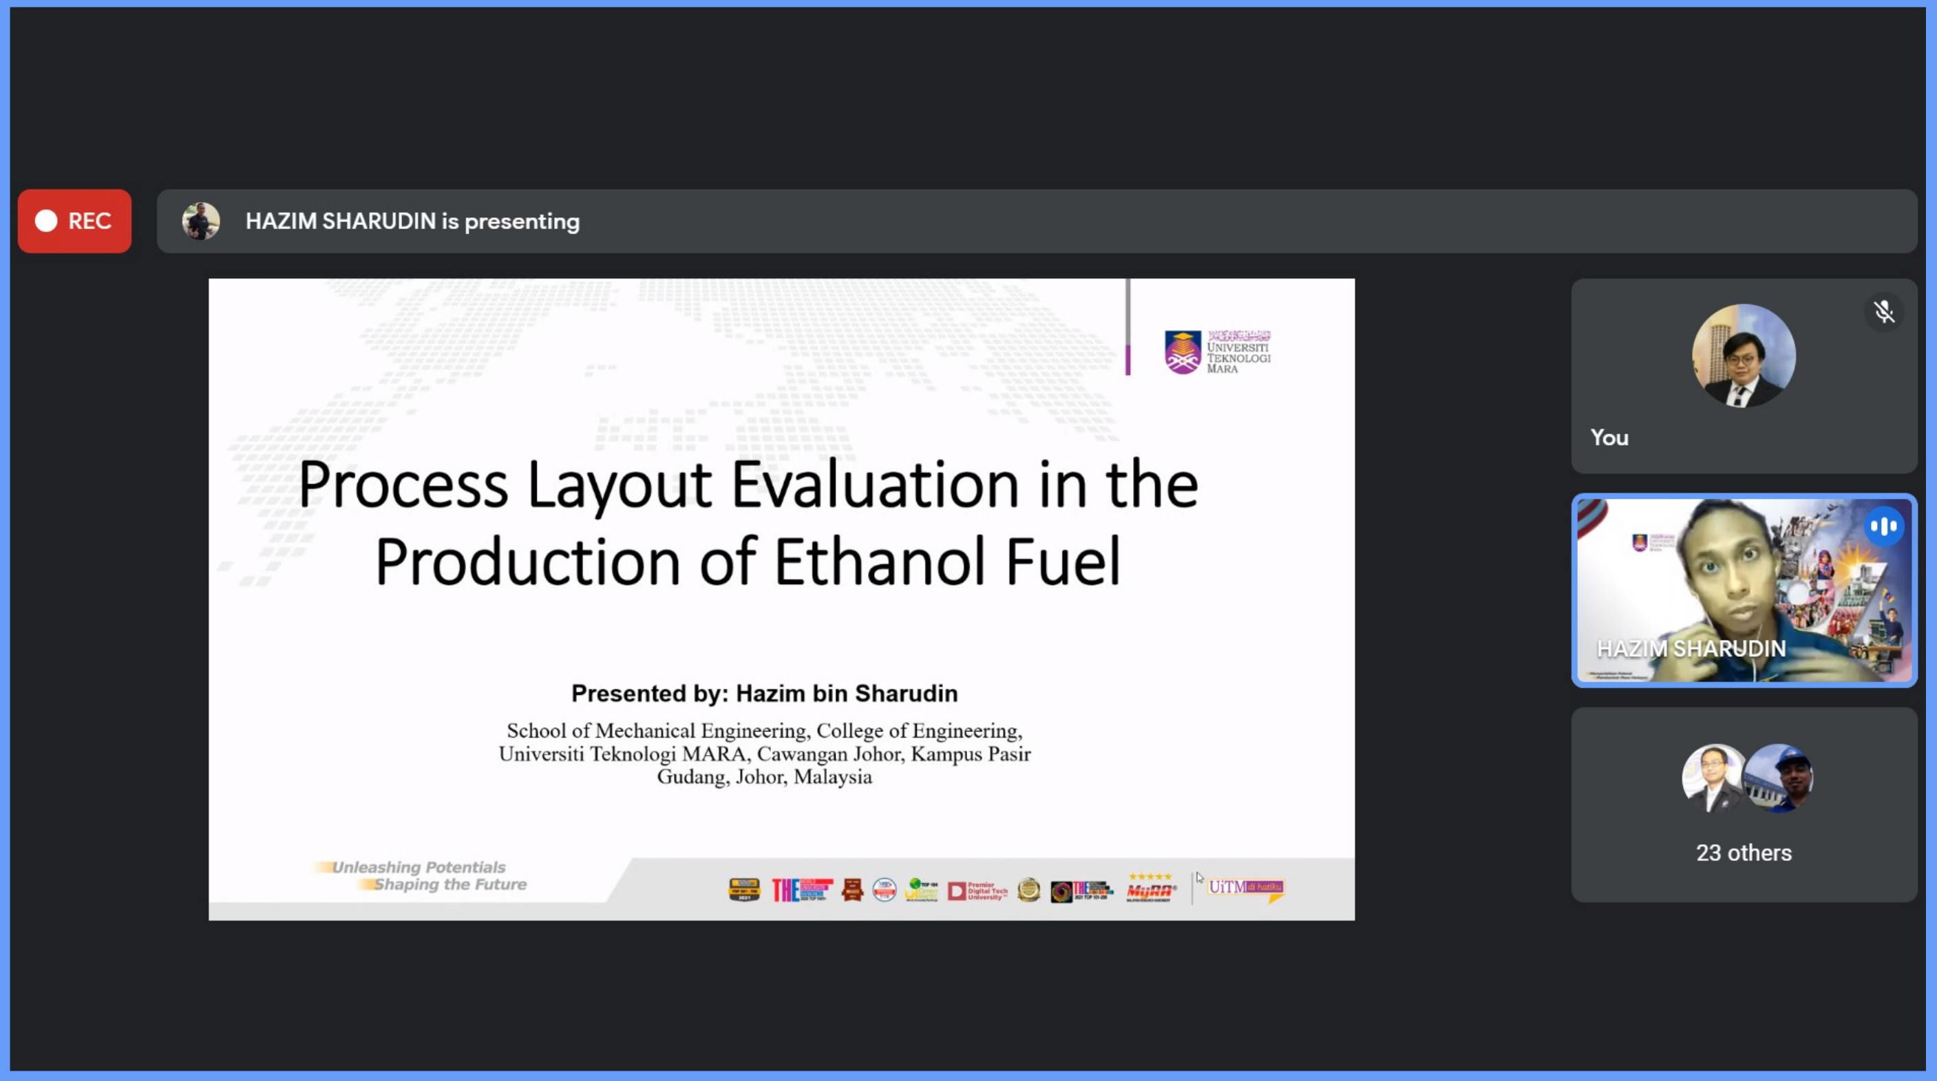Click the THE World University Rankings logo
This screenshot has width=1937, height=1081.
pyautogui.click(x=801, y=890)
